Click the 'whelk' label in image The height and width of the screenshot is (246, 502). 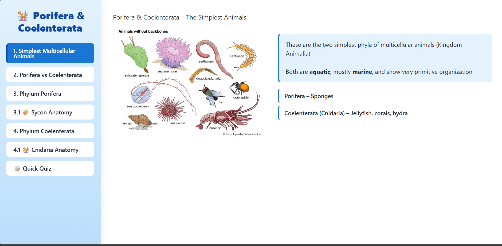pos(127,124)
